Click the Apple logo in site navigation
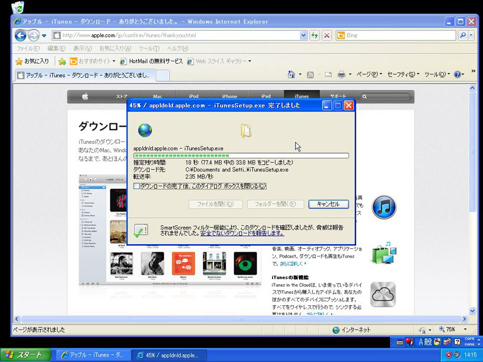483x362 pixels. (x=86, y=97)
